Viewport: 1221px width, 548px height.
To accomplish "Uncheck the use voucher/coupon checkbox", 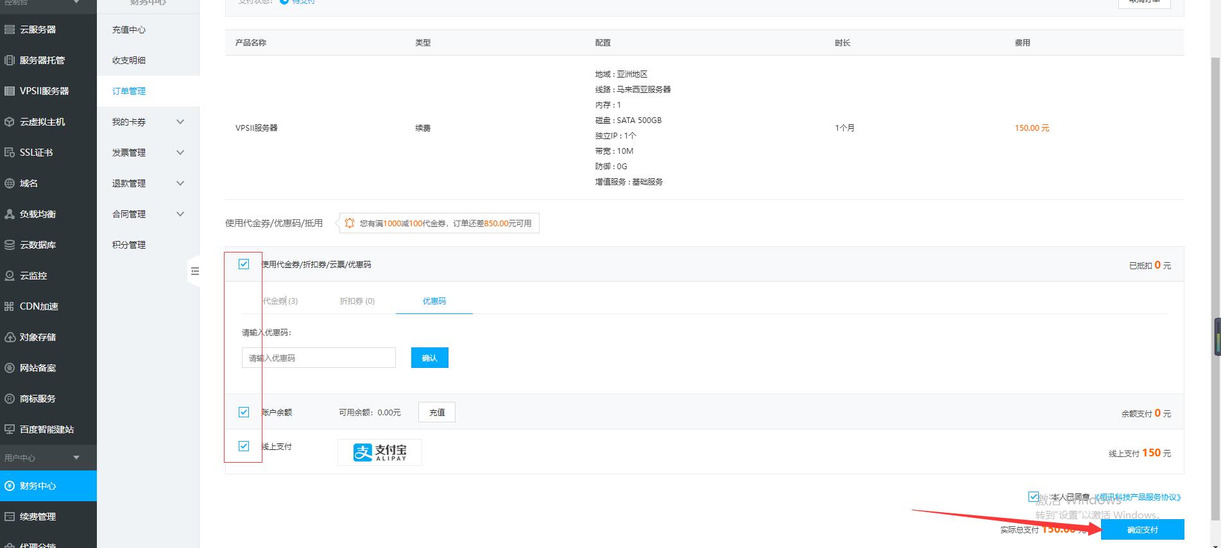I will 244,264.
